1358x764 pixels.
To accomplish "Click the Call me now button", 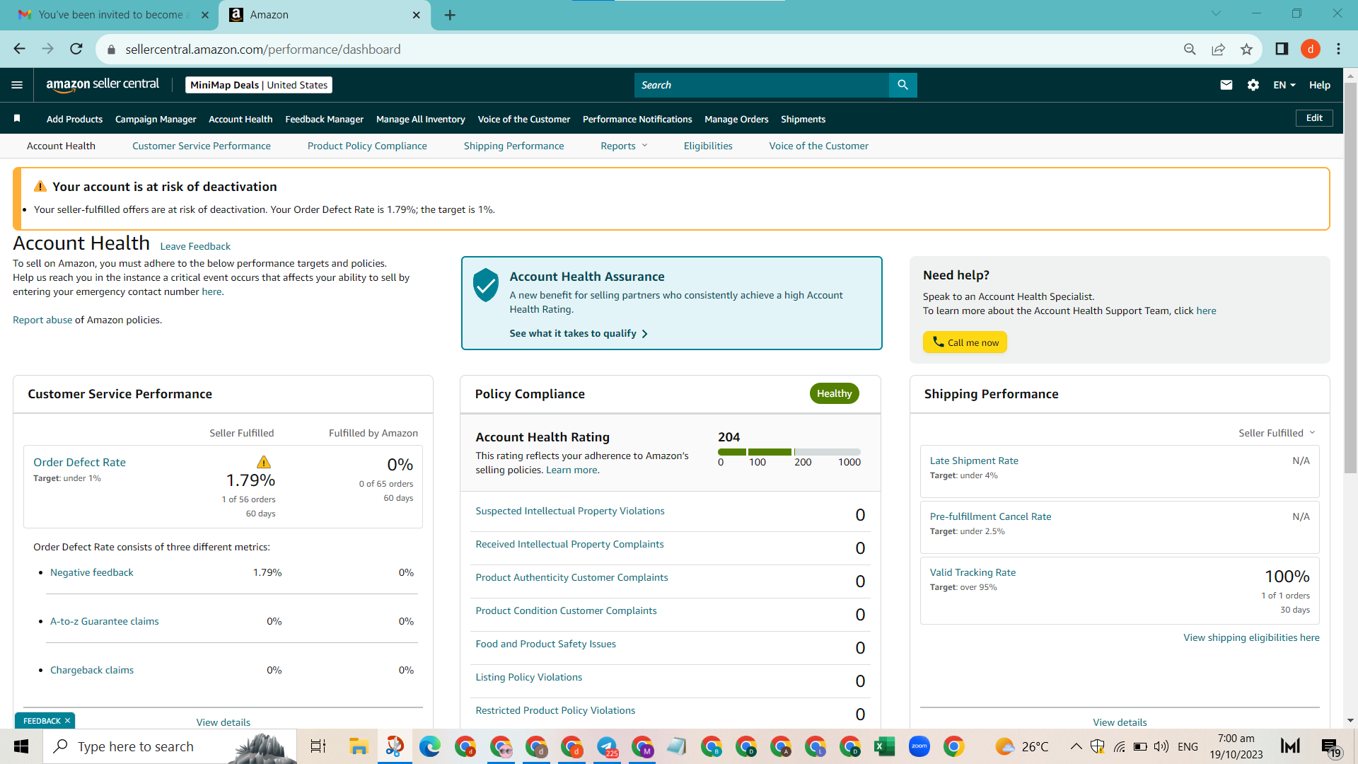I will point(965,342).
